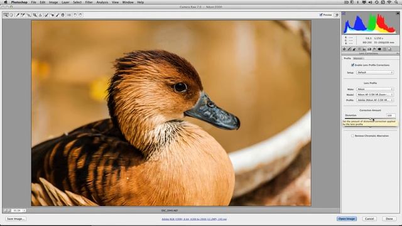Viewport: 402px width, 226px height.
Task: Open the Snapshots panel icon
Action: [x=389, y=49]
